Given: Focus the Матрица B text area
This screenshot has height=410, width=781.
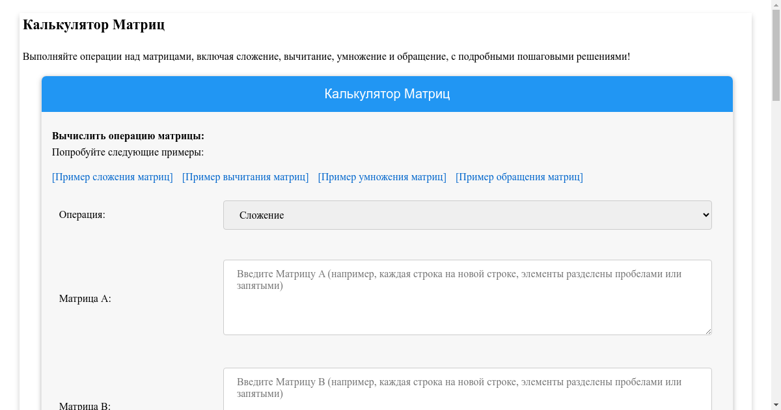Looking at the screenshot, I should pos(467,389).
